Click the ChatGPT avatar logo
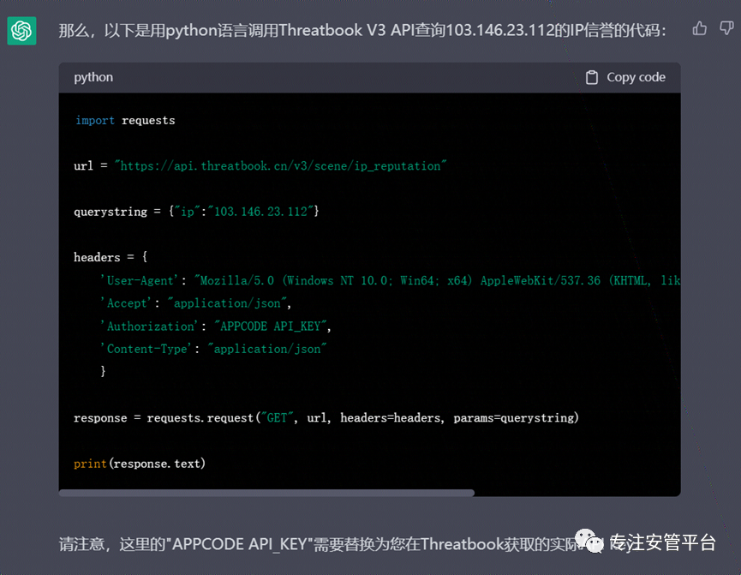The width and height of the screenshot is (741, 575). 21,31
